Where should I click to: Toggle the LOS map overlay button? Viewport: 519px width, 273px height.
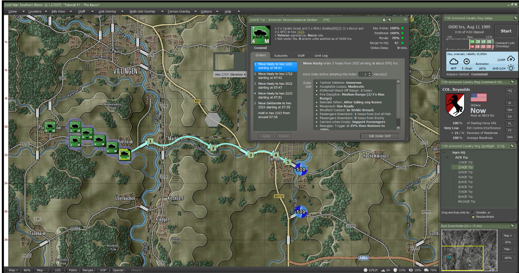point(57,270)
